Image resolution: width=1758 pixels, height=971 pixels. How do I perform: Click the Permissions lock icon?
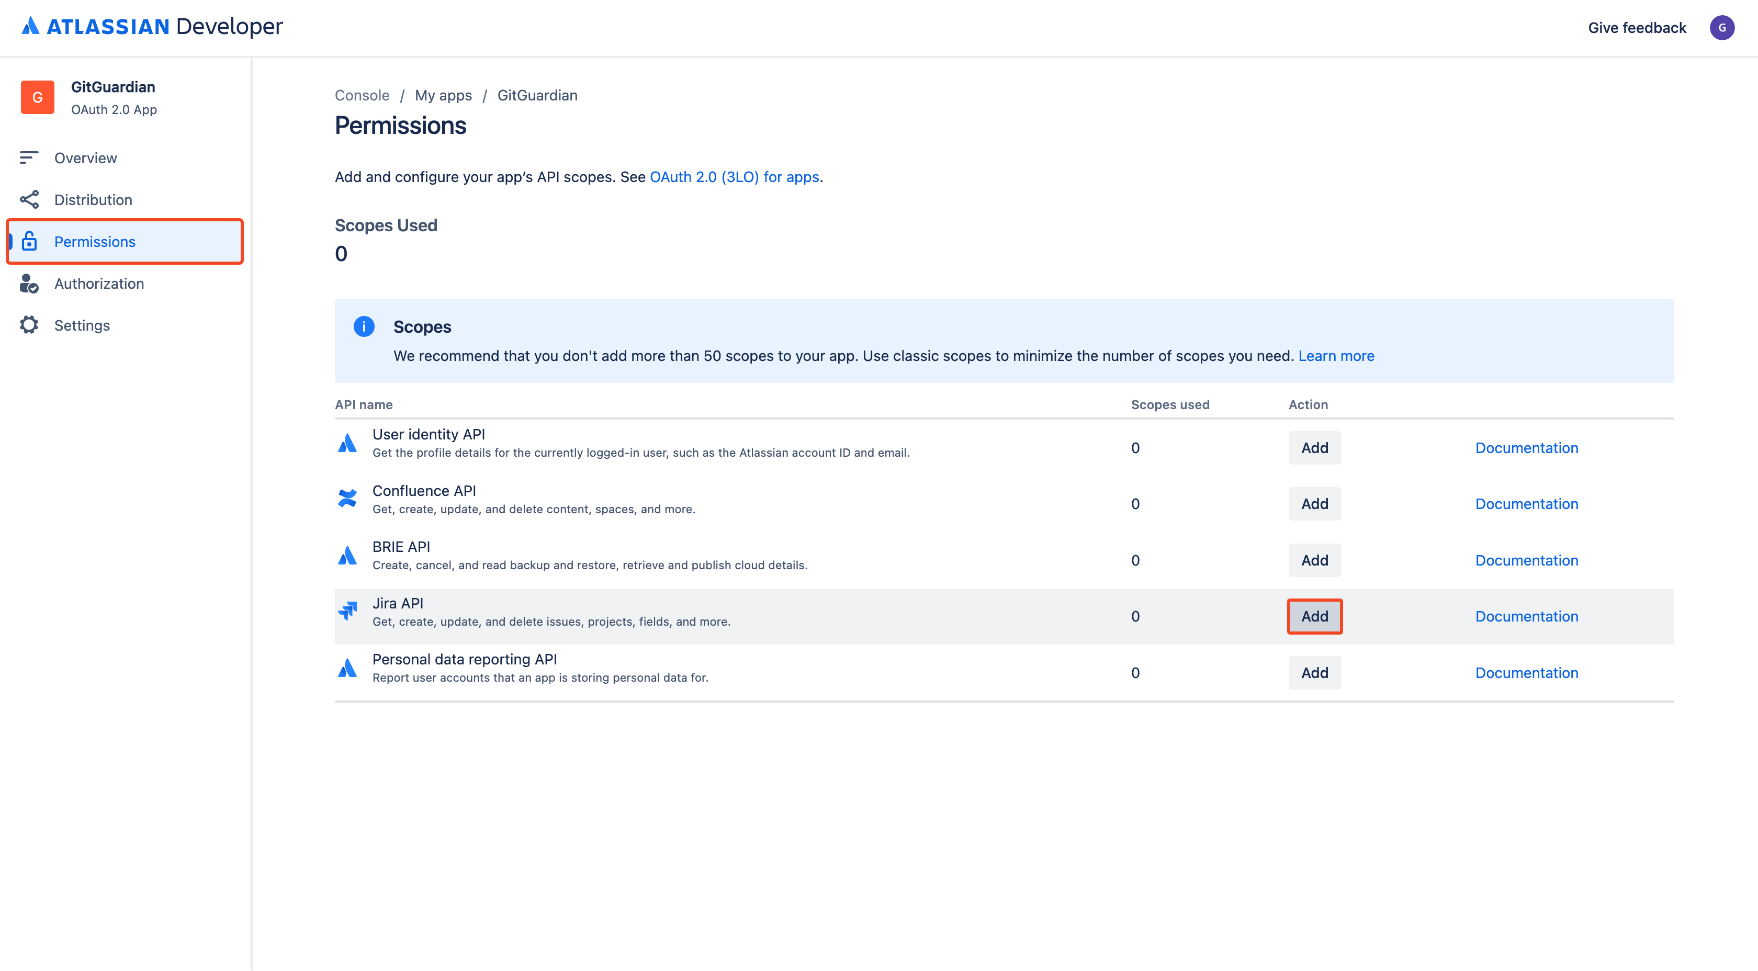point(29,242)
